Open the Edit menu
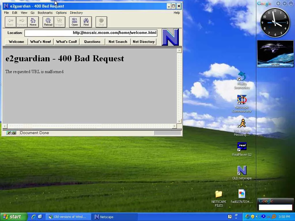Image resolution: width=295 pixels, height=221 pixels. pos(15,13)
